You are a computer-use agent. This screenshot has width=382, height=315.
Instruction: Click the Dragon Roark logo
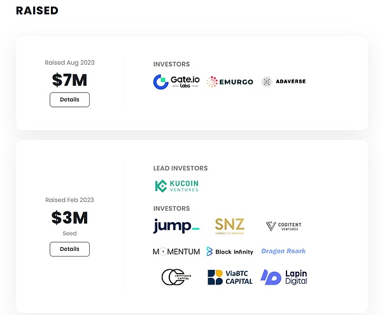(x=283, y=251)
